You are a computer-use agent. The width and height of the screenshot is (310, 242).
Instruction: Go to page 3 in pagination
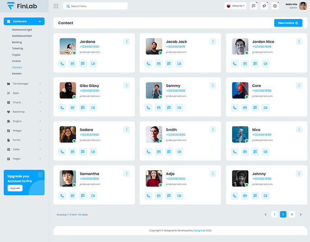coord(292,215)
